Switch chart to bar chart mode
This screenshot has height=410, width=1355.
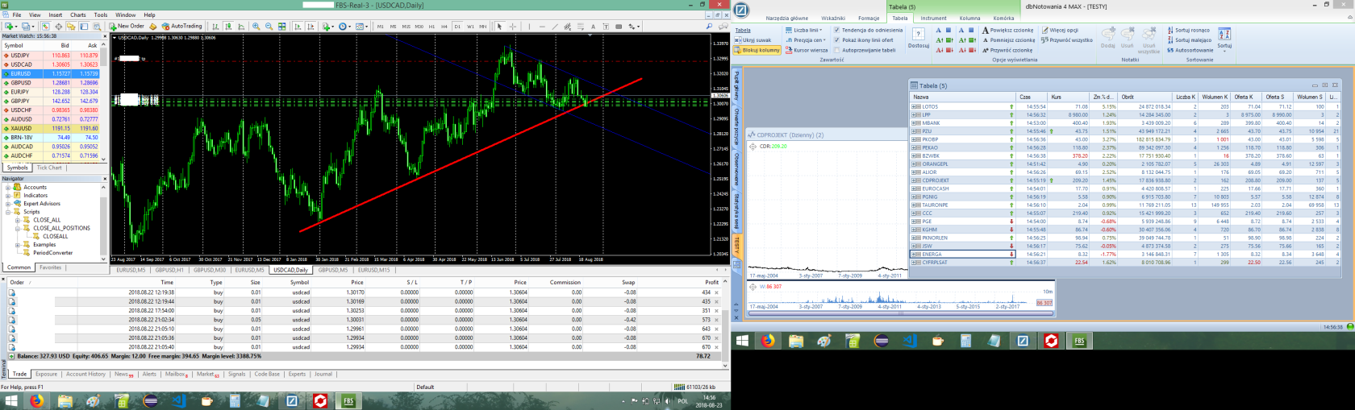215,26
